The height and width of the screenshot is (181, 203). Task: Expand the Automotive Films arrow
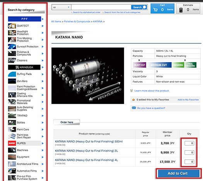pos(43,171)
